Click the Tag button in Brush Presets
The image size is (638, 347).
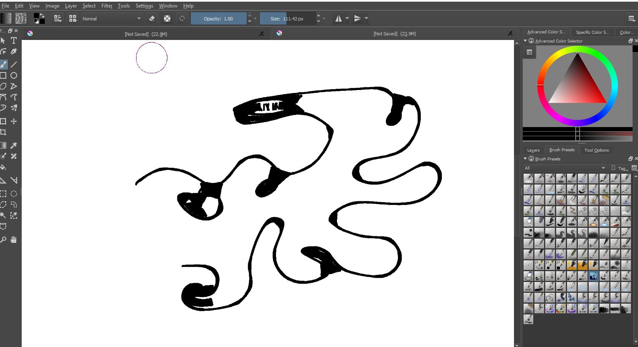coord(619,168)
